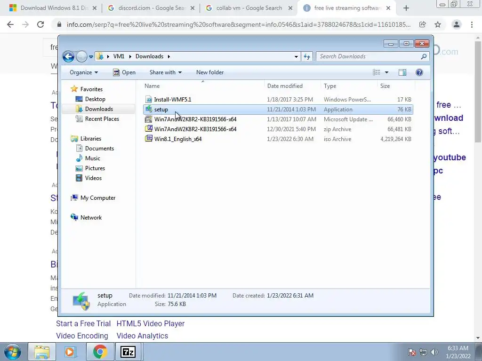
Task: Click the setup application icon
Action: pyautogui.click(x=149, y=109)
